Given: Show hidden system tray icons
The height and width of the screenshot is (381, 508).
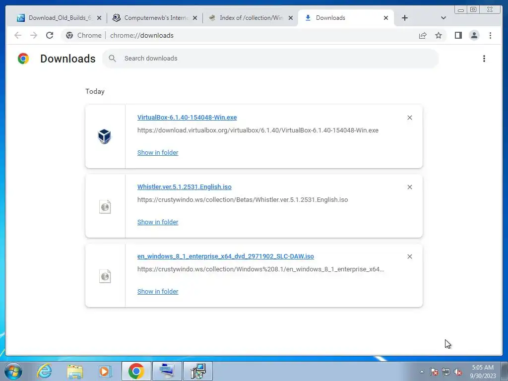Looking at the screenshot, I should (x=422, y=372).
